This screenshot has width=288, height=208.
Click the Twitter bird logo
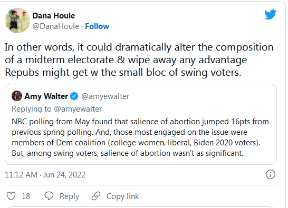pos(270,15)
